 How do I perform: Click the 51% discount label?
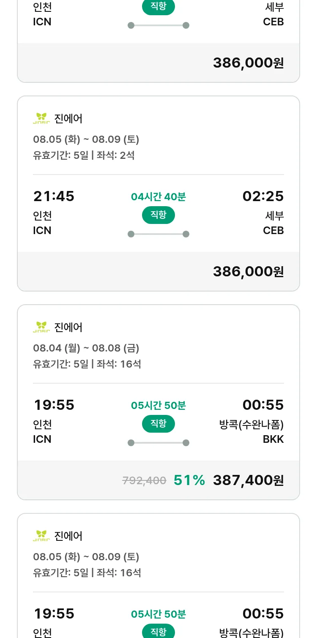pos(189,480)
